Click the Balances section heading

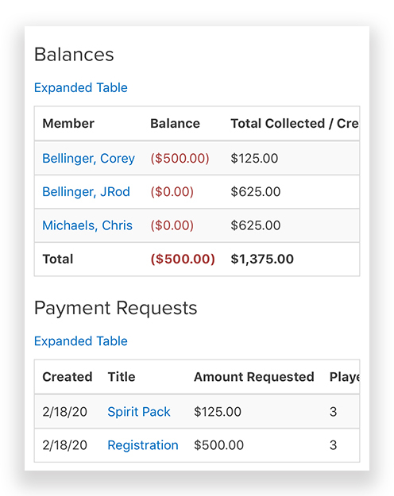tap(74, 55)
